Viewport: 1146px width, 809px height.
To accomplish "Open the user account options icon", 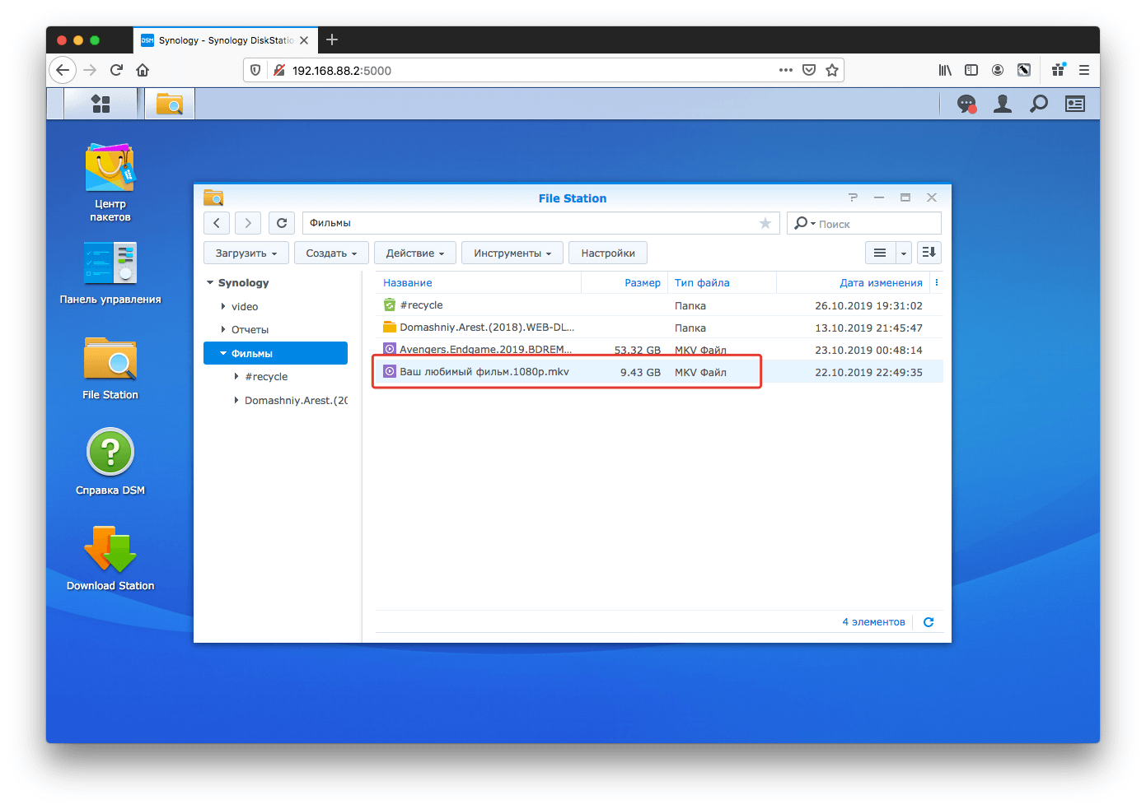I will [1002, 104].
